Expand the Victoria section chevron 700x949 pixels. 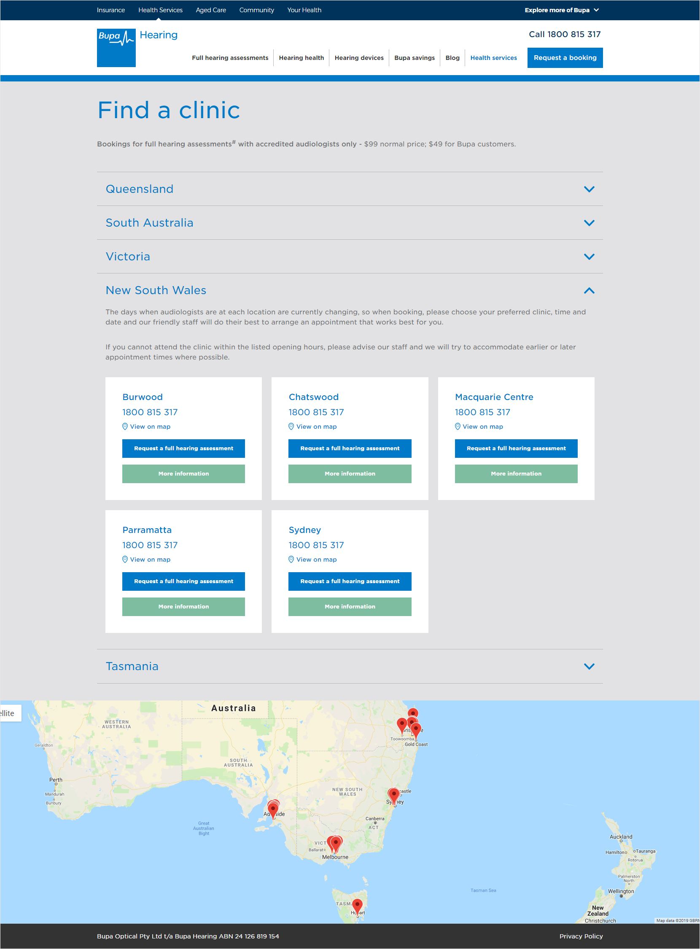click(x=589, y=257)
